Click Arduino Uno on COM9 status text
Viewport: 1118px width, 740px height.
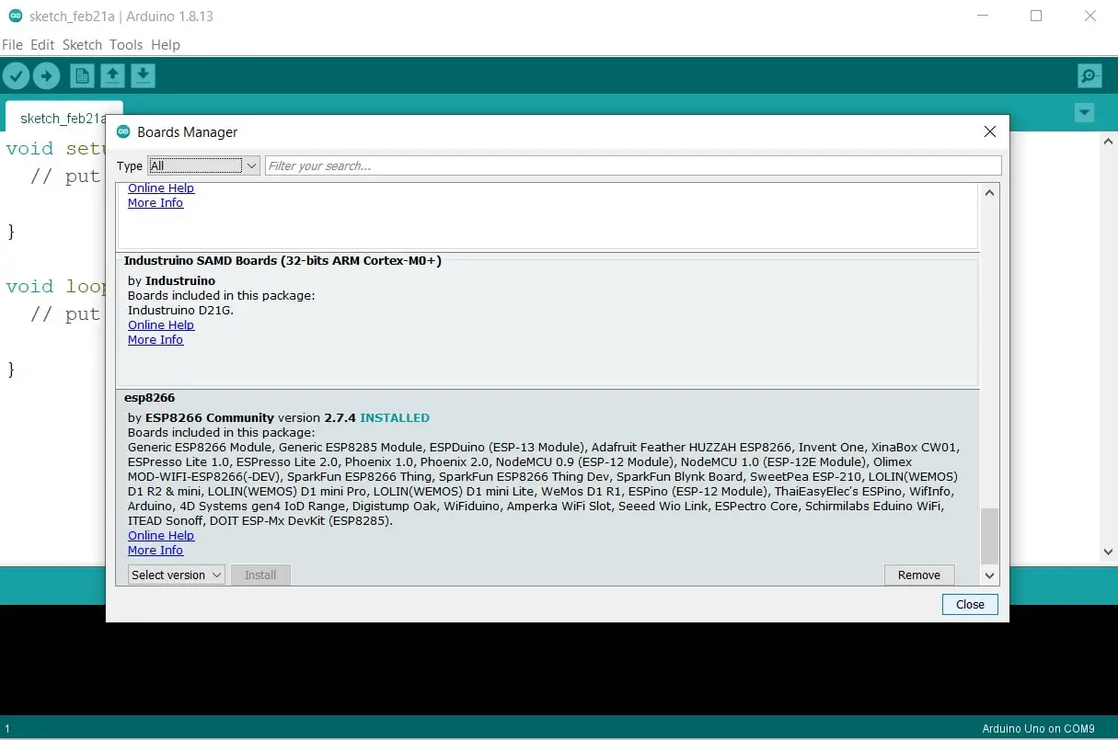(1038, 729)
